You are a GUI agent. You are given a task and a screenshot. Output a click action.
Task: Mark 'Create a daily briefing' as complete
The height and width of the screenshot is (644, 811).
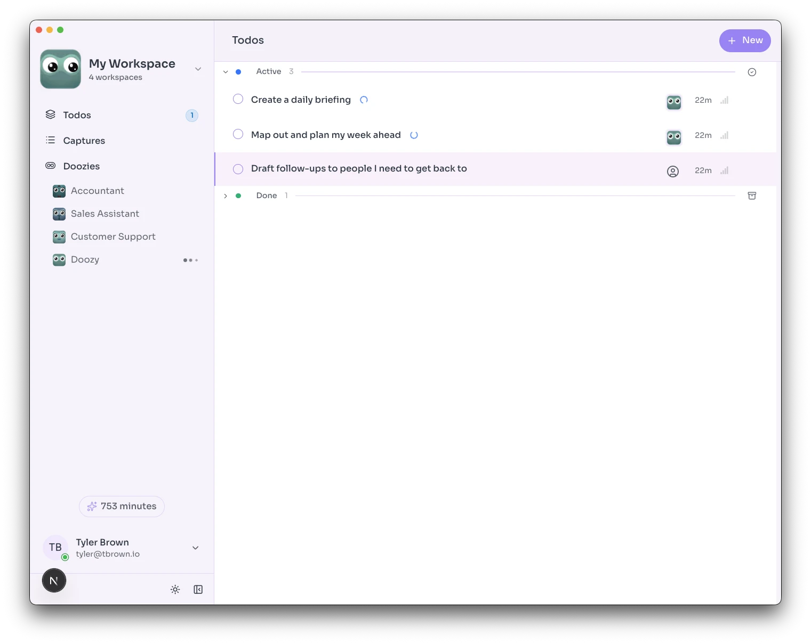(x=238, y=99)
